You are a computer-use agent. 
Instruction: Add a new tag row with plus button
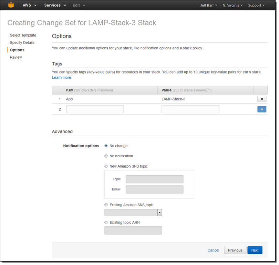tap(261, 109)
